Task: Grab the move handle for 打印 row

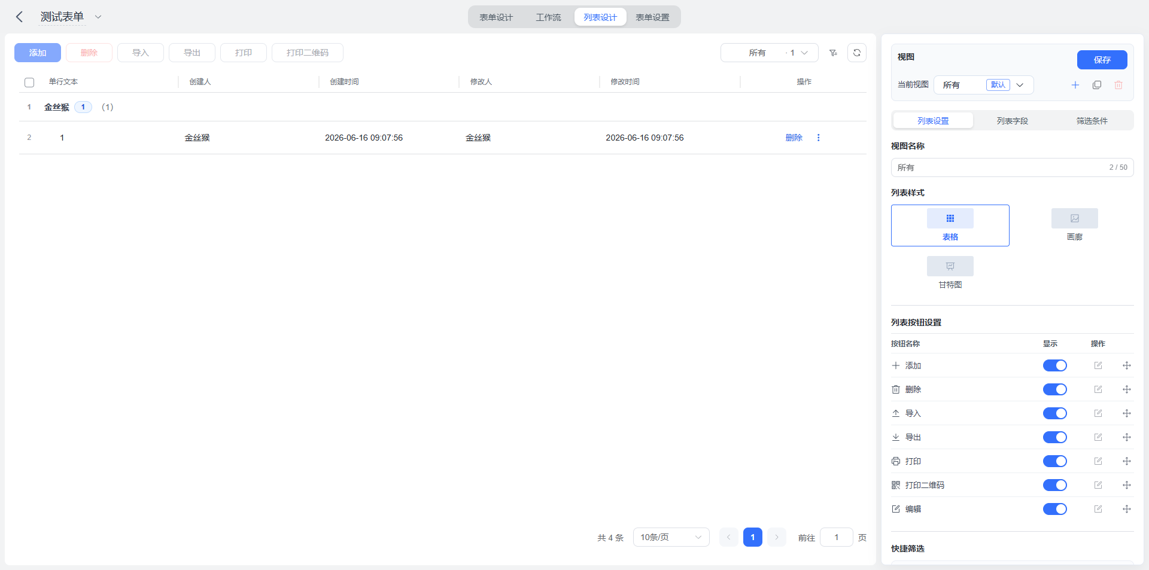Action: [1127, 461]
